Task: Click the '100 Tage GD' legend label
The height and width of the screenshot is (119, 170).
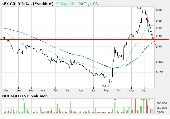Action: click(87, 4)
